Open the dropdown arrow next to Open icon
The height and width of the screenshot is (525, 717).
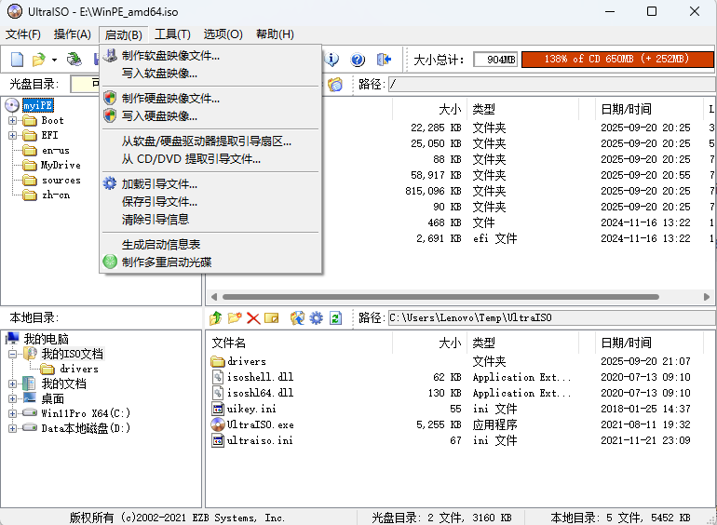[54, 60]
